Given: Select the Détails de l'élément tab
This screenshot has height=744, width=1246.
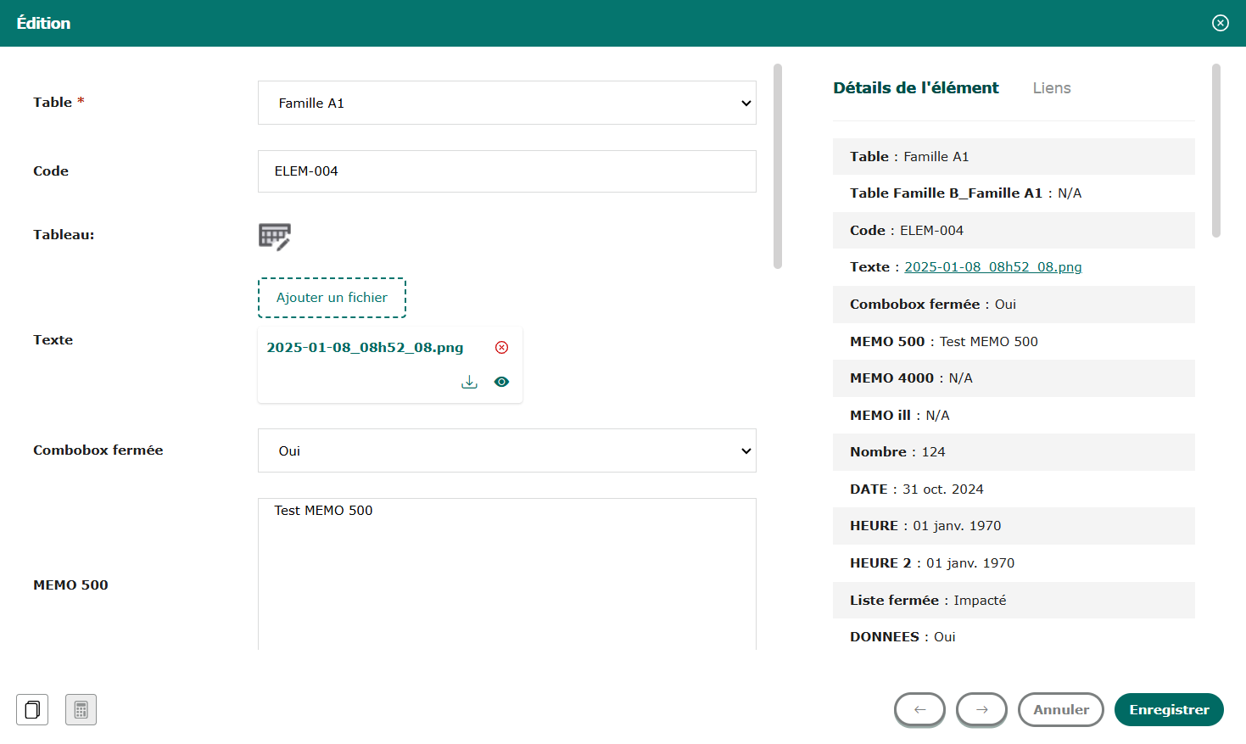Looking at the screenshot, I should point(916,88).
